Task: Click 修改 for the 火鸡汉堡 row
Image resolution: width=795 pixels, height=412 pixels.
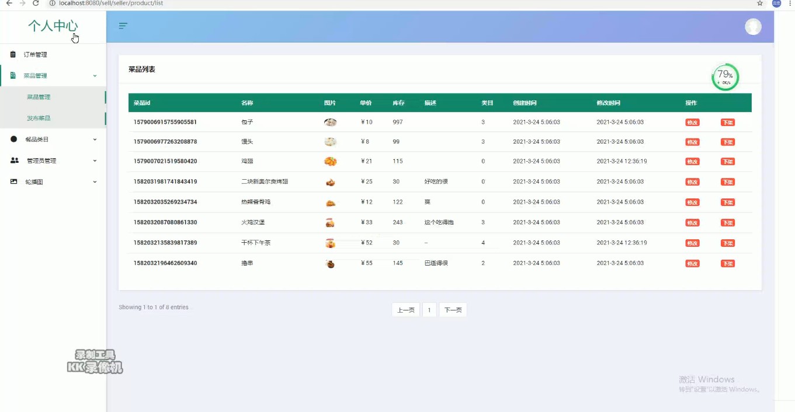Action: [x=692, y=223]
